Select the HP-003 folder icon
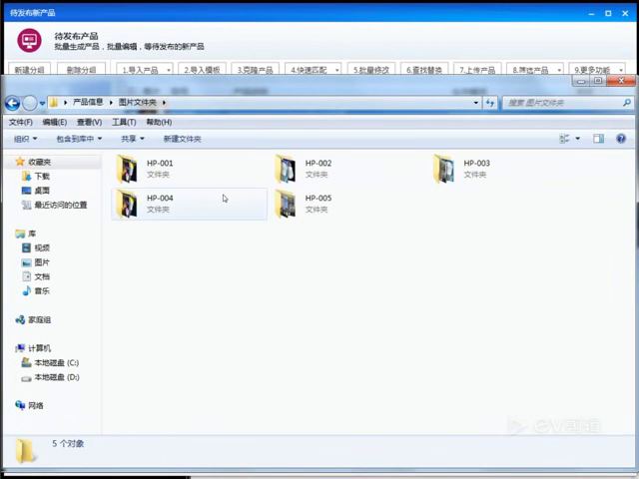The height and width of the screenshot is (479, 639). [444, 169]
